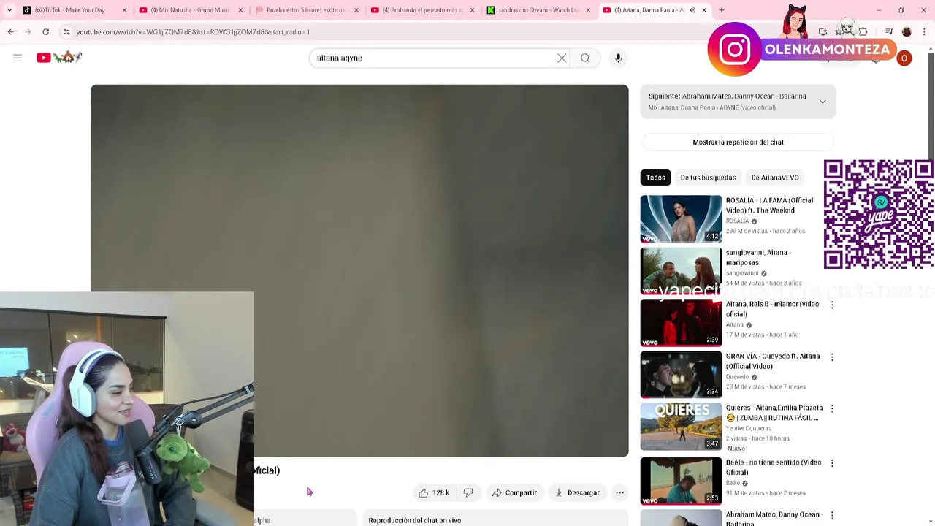Click the mariposas video thumbnail
This screenshot has width=935, height=526.
click(x=681, y=270)
